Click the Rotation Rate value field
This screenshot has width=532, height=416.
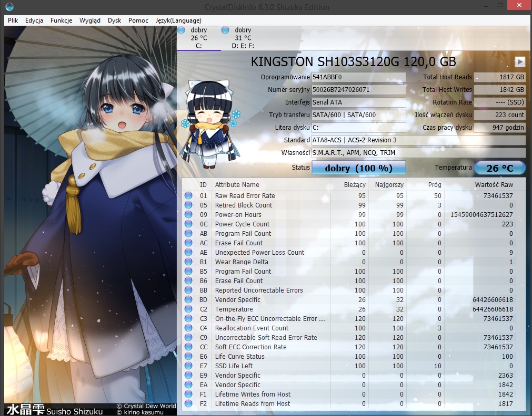coord(500,102)
